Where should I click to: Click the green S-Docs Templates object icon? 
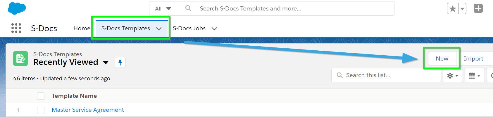tap(20, 58)
